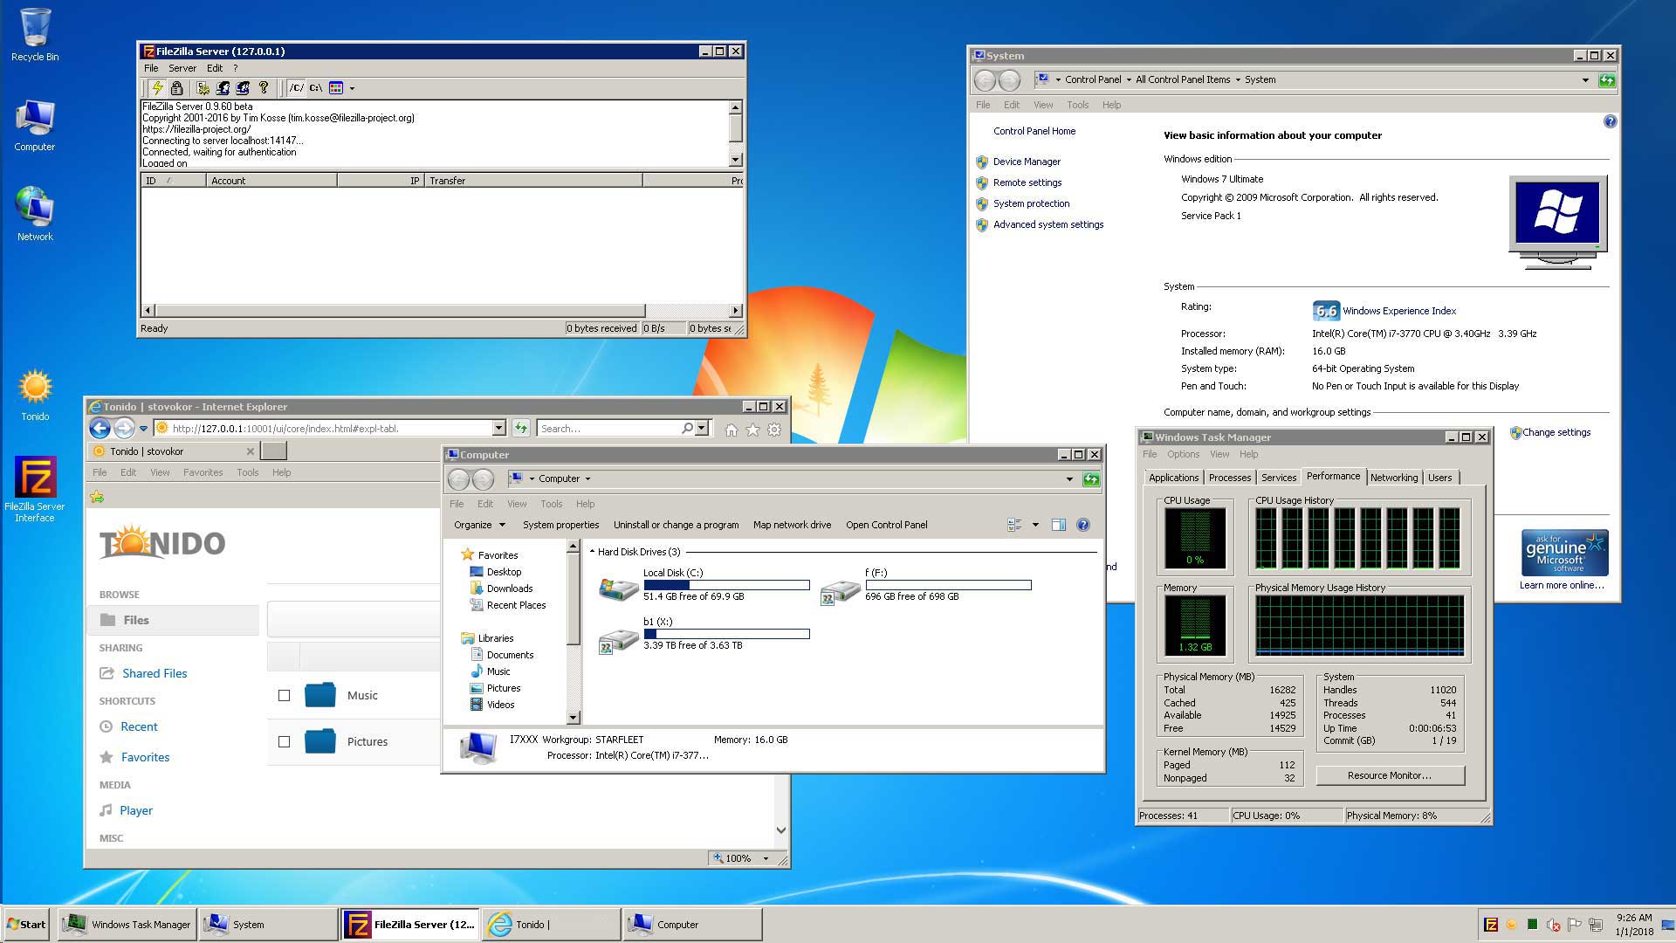Viewport: 1676px width, 943px height.
Task: Open Shared Files in Tonido sidebar
Action: pos(155,673)
